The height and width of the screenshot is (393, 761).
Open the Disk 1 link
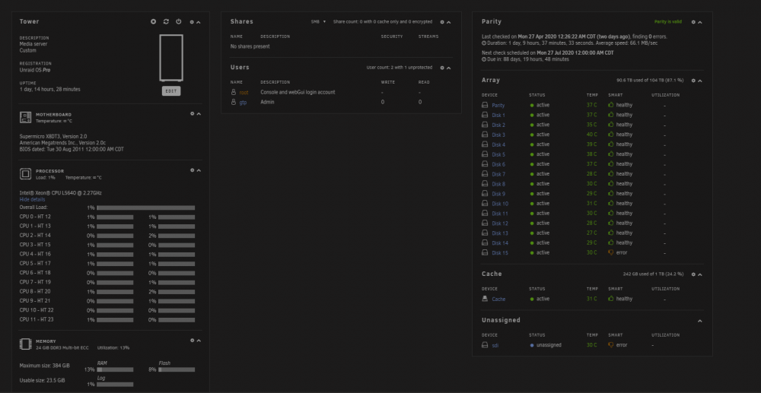pyautogui.click(x=498, y=116)
